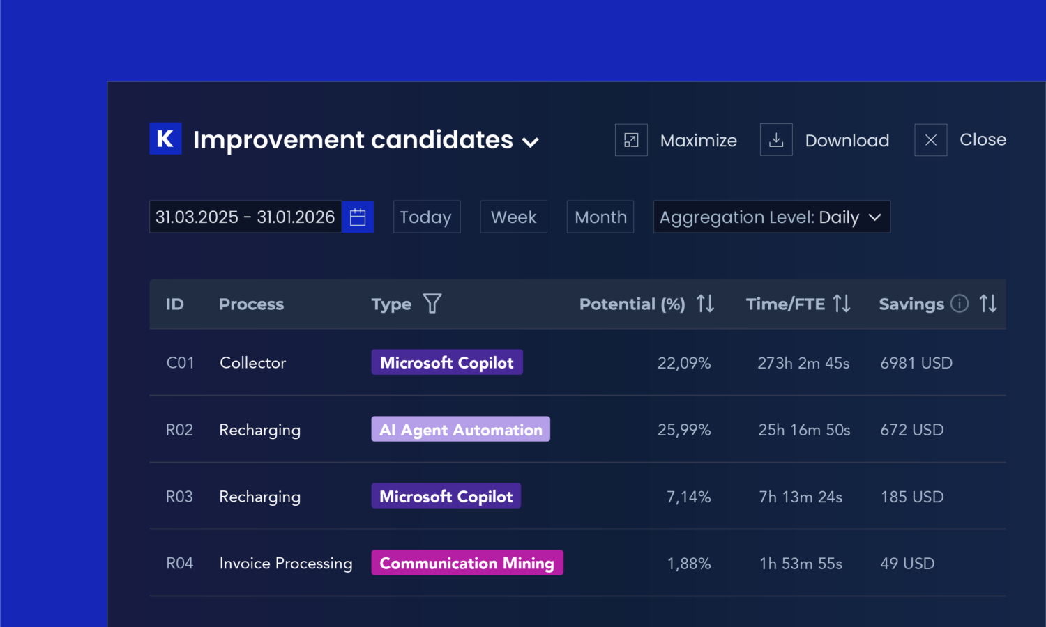1046x627 pixels.
Task: Click the Potential (%) header text
Action: [x=632, y=304]
